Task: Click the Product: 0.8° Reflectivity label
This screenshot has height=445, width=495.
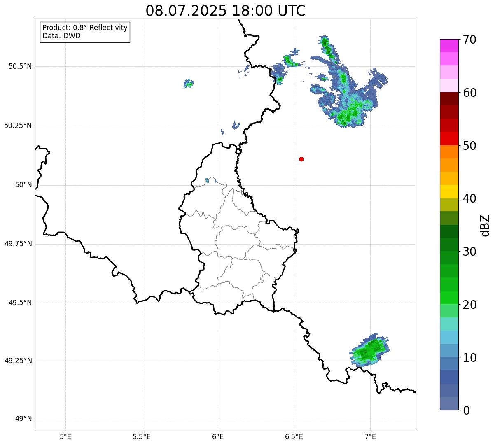Action: click(85, 28)
